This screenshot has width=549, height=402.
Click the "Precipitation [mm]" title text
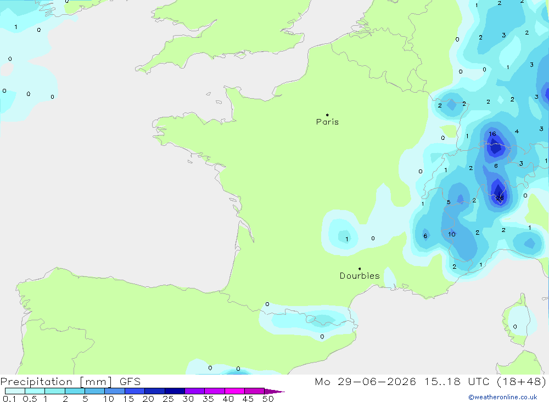pyautogui.click(x=56, y=382)
